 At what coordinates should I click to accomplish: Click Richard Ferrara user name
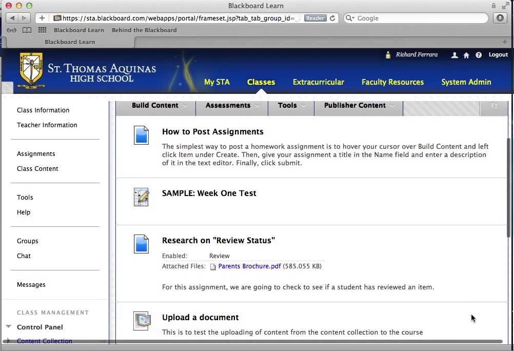[x=417, y=54]
